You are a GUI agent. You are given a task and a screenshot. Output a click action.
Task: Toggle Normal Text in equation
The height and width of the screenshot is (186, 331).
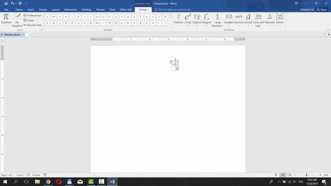(x=32, y=25)
